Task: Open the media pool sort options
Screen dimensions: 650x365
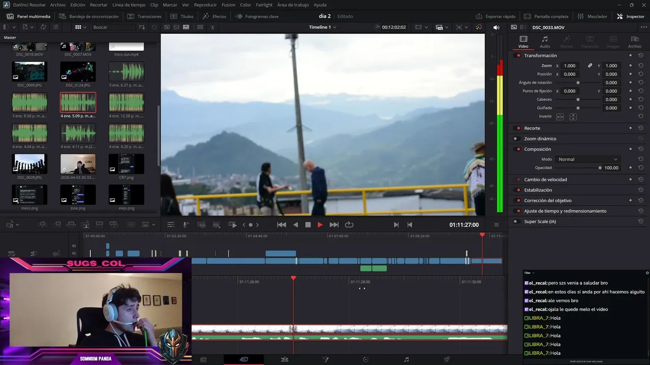Action: coord(142,27)
